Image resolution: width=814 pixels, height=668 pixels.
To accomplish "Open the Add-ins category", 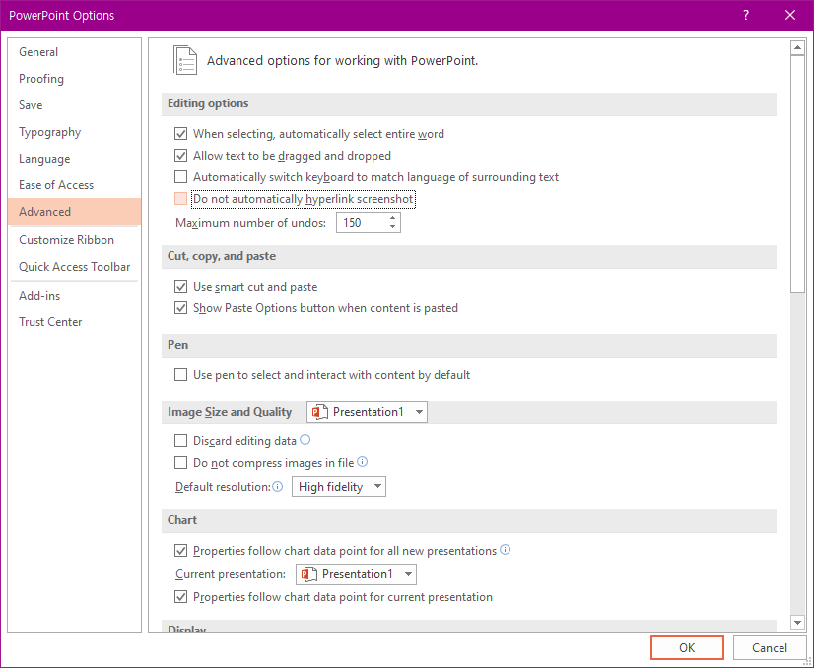I will click(75, 296).
